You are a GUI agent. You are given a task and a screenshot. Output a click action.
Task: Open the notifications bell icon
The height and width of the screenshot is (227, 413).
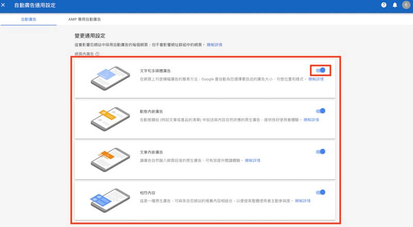pyautogui.click(x=395, y=6)
